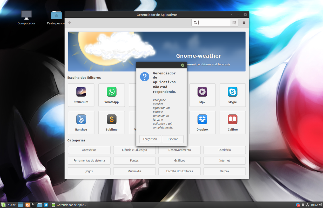Image resolution: width=323 pixels, height=208 pixels.
Task: Open the user applet in tray
Action: tap(303, 205)
